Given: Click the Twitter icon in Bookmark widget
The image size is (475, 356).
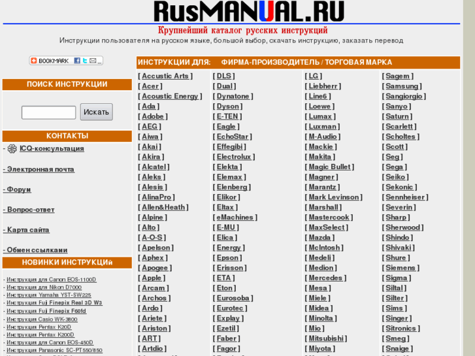Looking at the screenshot, I should point(85,61).
